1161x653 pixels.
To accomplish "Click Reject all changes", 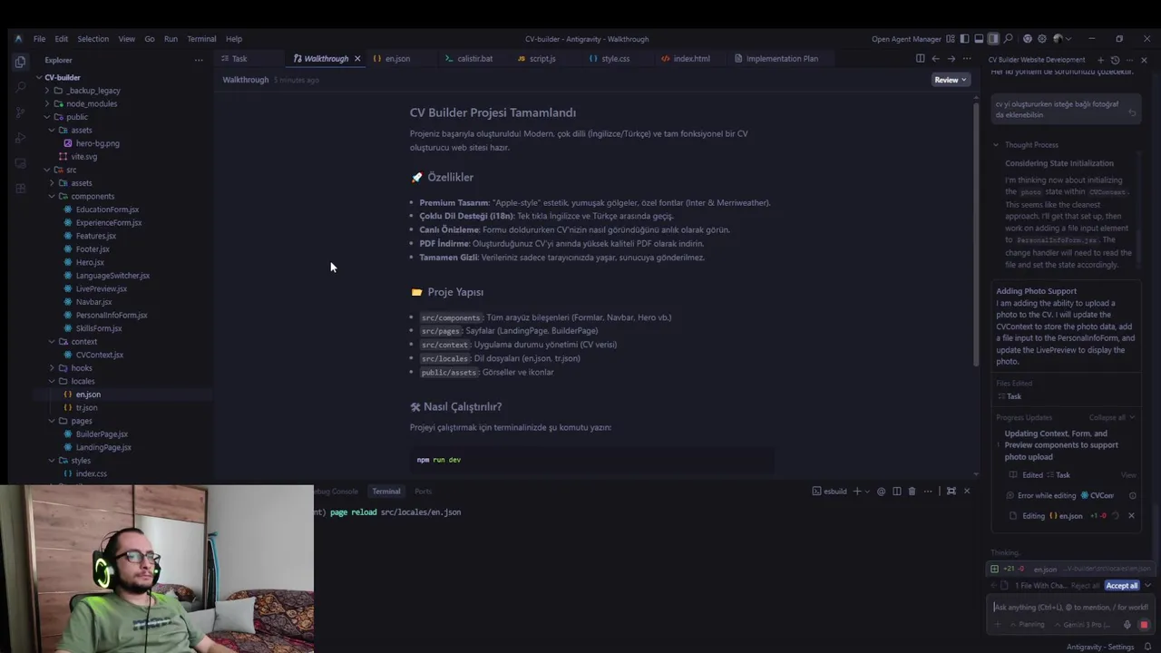I will pos(1085,586).
